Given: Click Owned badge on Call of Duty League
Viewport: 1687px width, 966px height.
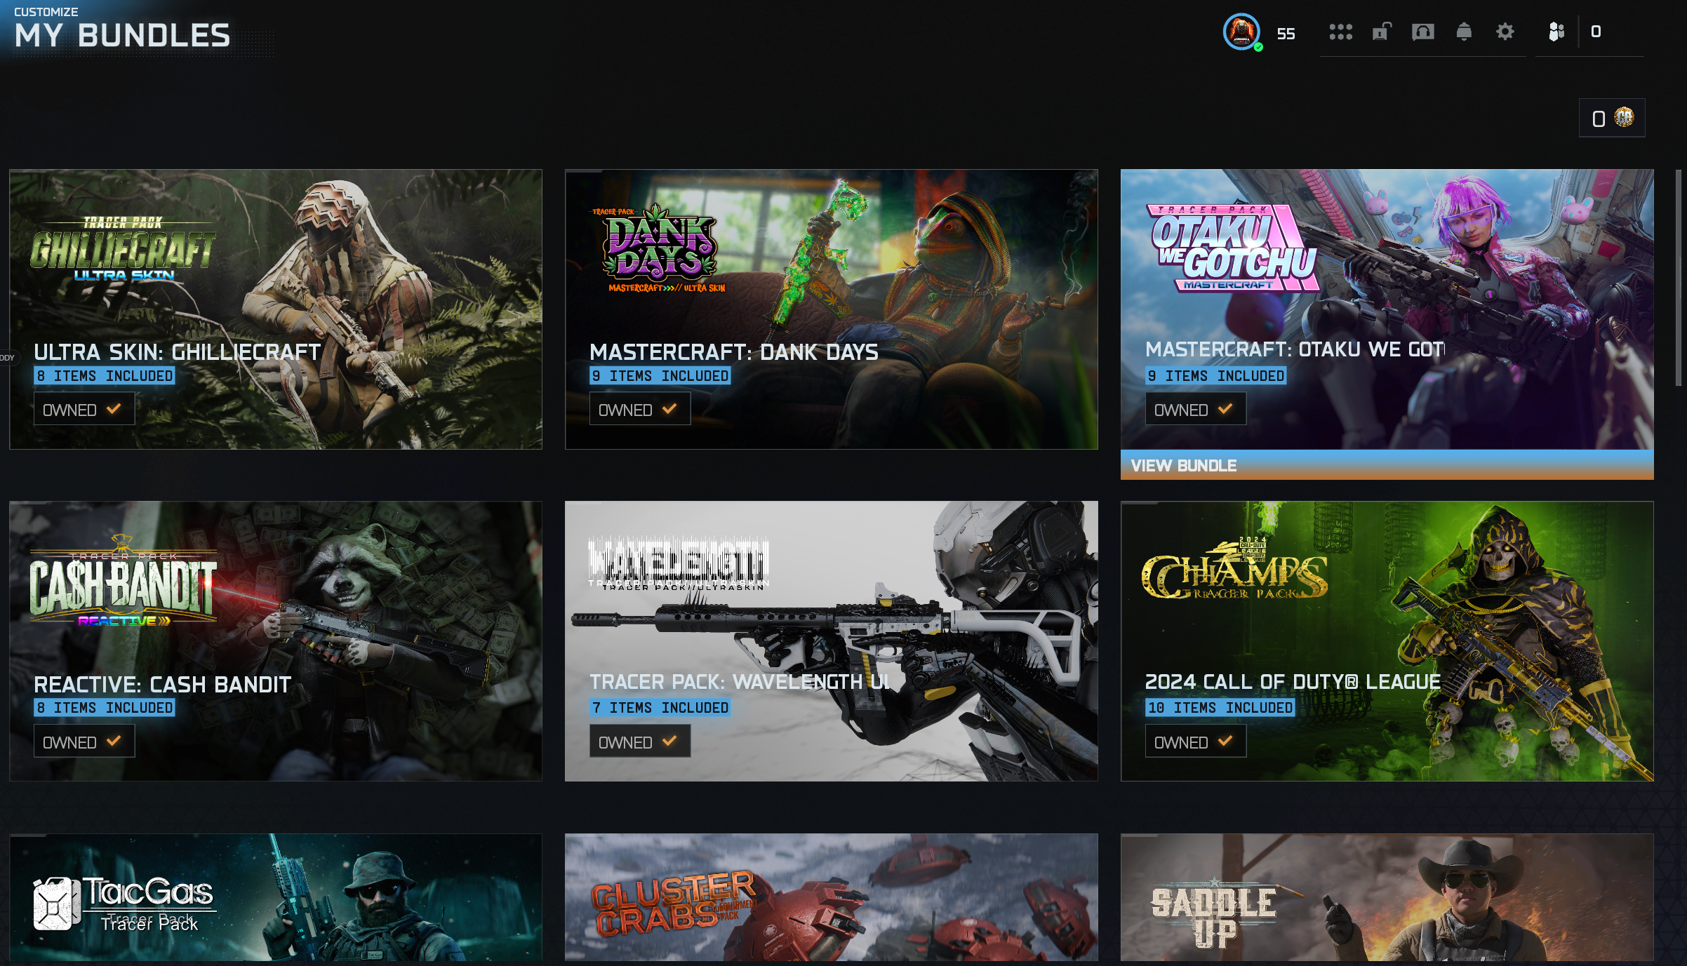Looking at the screenshot, I should 1196,742.
